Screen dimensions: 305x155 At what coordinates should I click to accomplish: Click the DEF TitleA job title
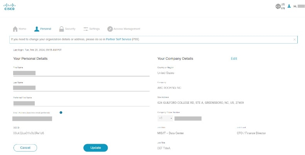(164, 148)
